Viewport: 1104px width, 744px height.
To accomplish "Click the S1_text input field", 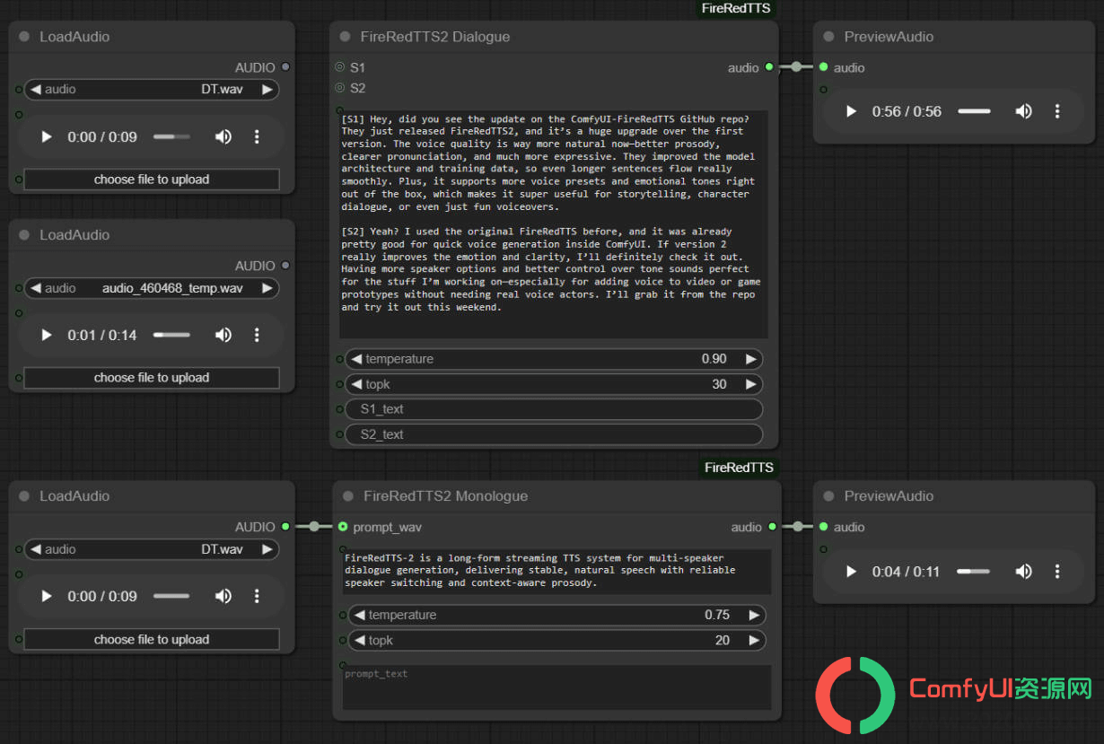I will pyautogui.click(x=554, y=409).
